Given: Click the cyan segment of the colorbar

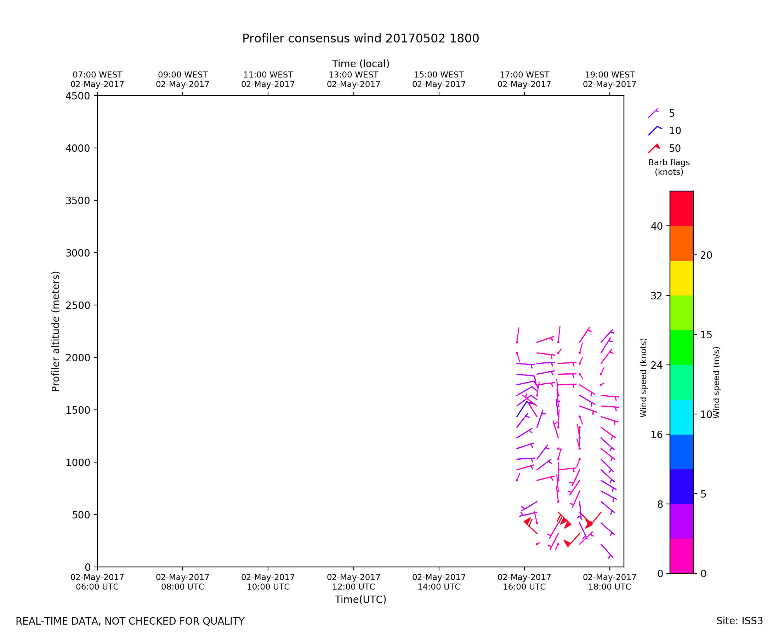Looking at the screenshot, I should point(681,417).
